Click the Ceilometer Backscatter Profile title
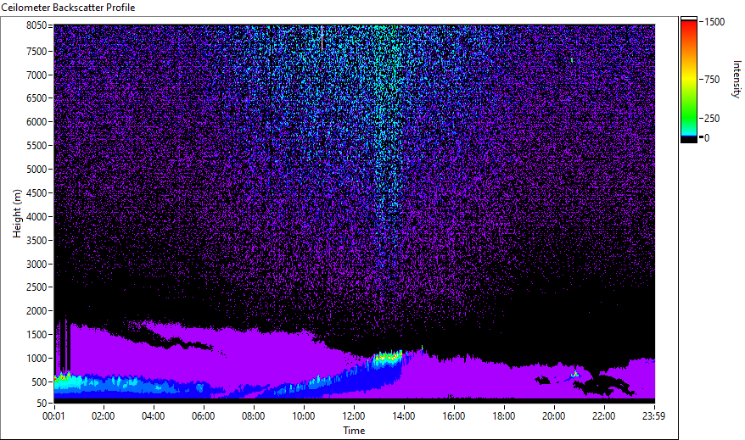Image resolution: width=745 pixels, height=440 pixels. click(x=68, y=8)
